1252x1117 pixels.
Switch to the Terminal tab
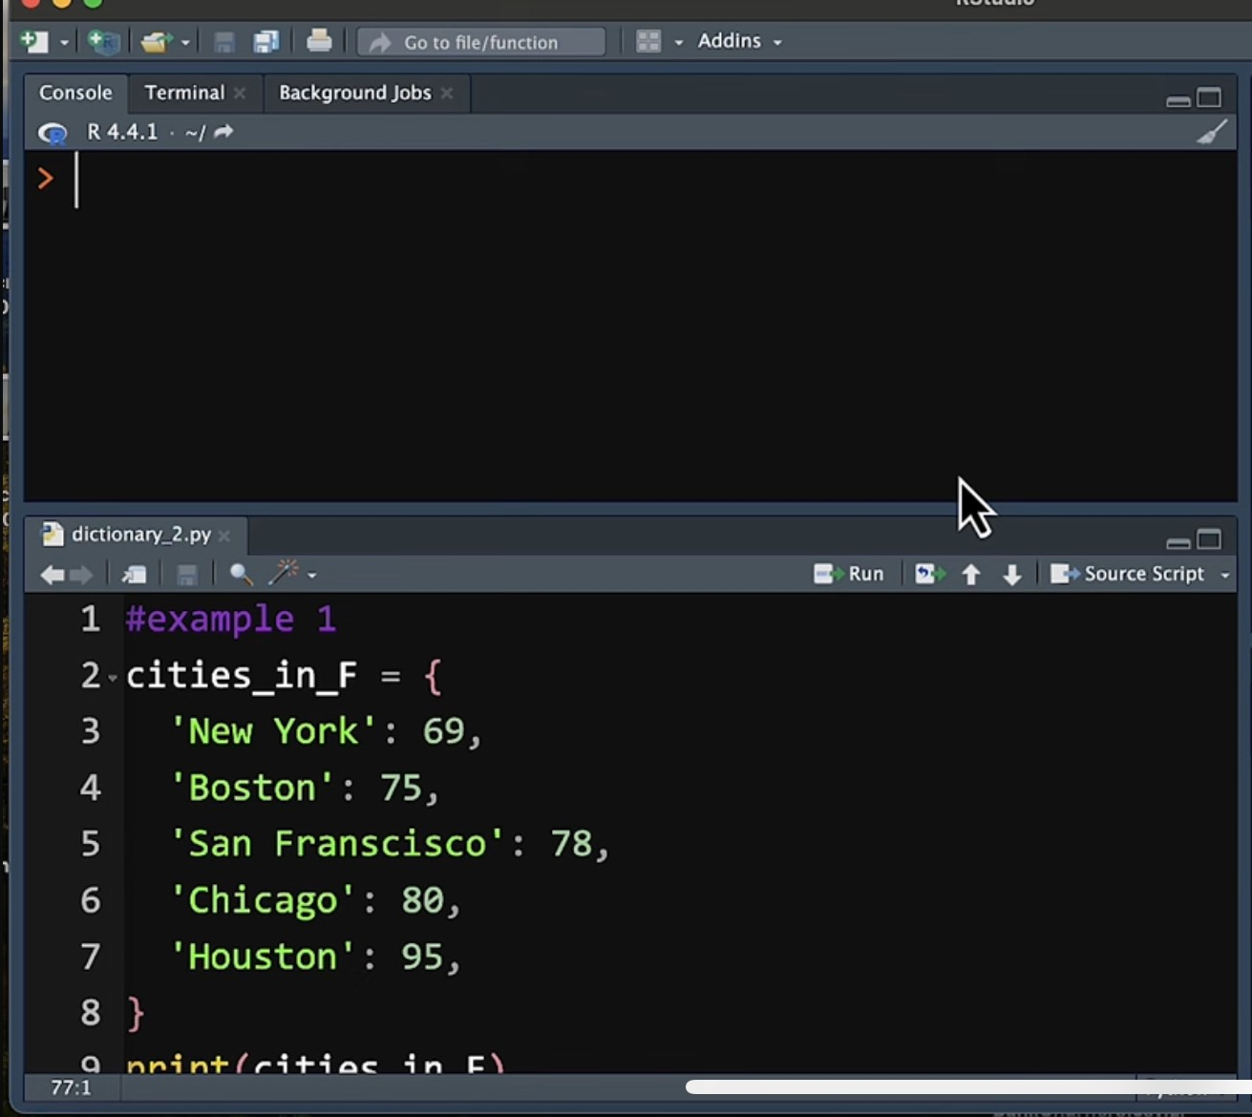pos(184,93)
